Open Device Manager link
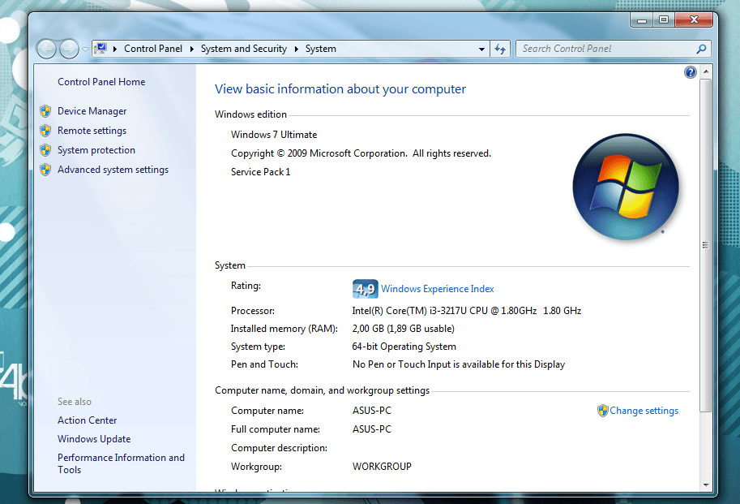This screenshot has width=740, height=504. pos(92,111)
